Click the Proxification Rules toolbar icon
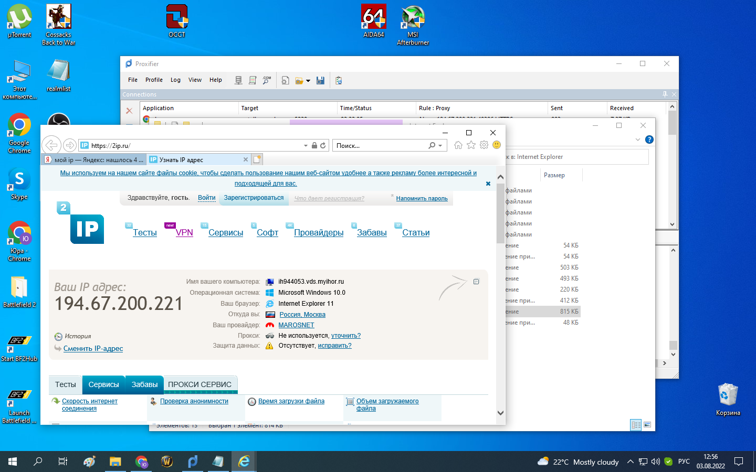The image size is (756, 472). click(x=253, y=80)
